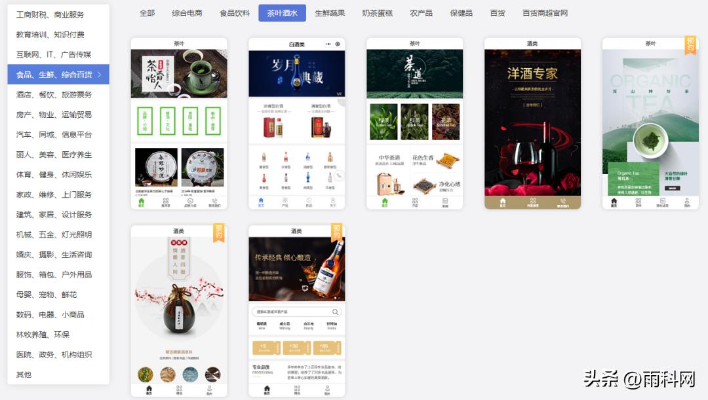This screenshot has height=400, width=708.
Task: Select the home icon in the 白酒类 app nav
Action: (x=262, y=200)
